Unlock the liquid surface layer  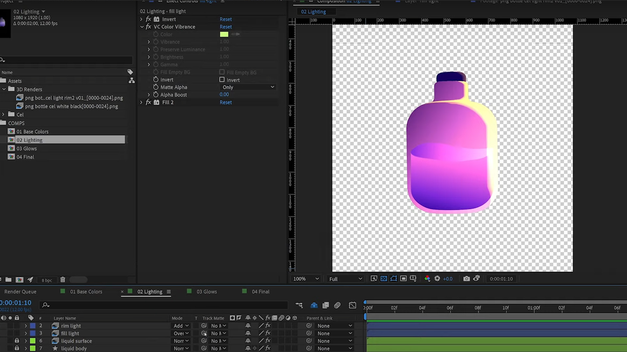click(x=17, y=341)
